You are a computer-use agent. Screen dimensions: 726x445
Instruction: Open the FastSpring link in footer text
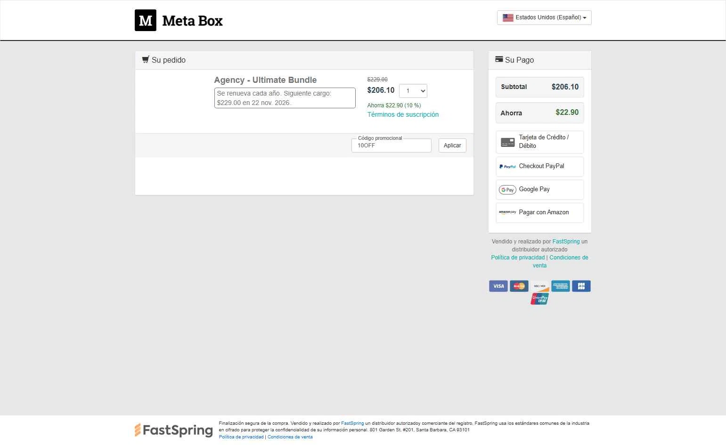point(352,423)
